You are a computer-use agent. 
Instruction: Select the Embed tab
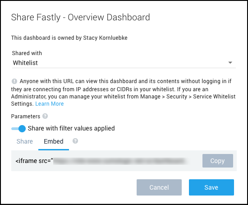pos(54,141)
